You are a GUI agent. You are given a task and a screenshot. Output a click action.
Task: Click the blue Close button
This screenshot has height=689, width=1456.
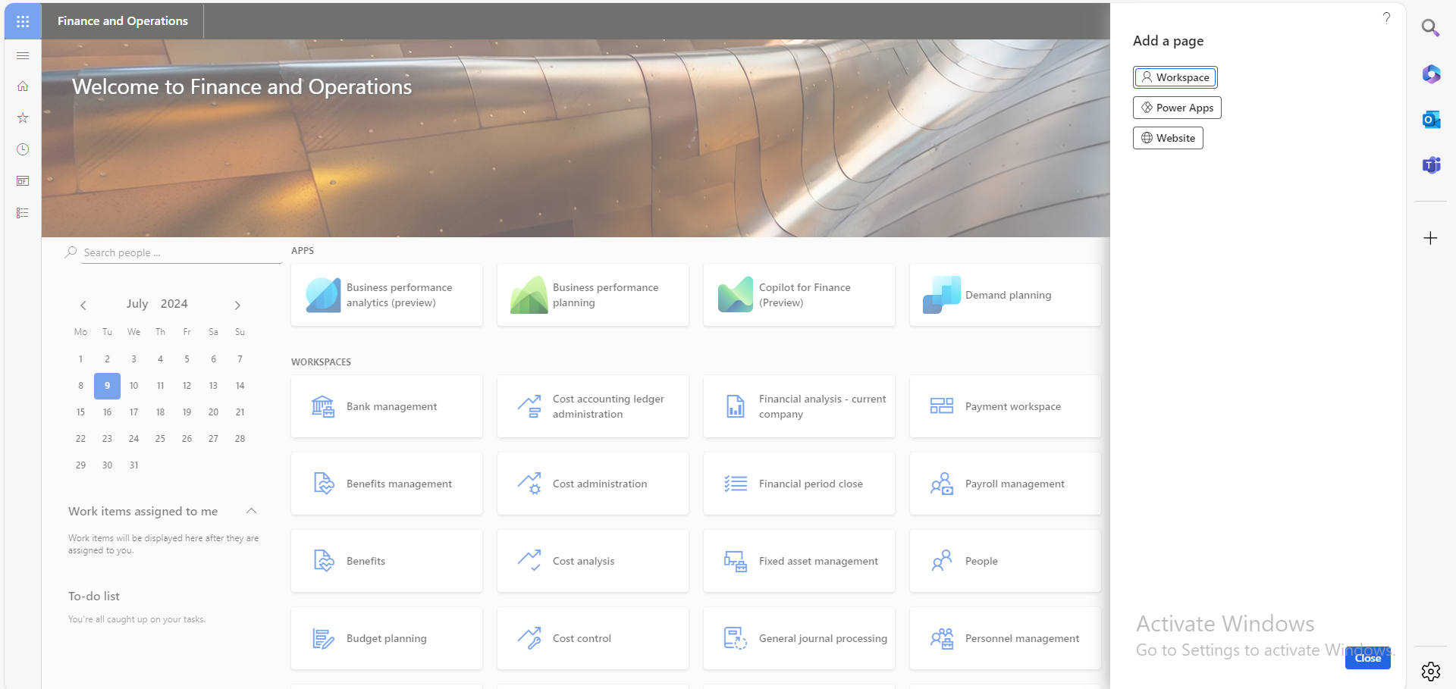click(x=1367, y=658)
